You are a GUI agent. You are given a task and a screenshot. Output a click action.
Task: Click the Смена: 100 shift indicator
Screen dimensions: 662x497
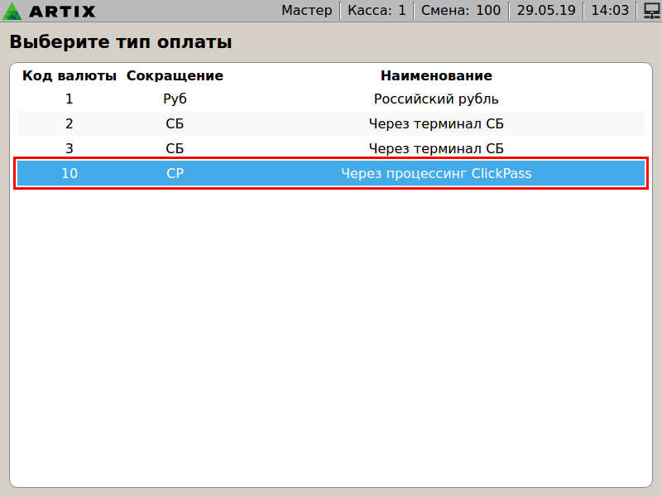[460, 11]
